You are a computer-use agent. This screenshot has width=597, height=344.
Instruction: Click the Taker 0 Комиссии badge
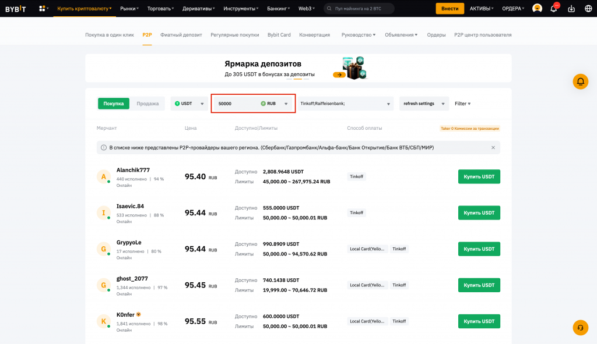coord(469,129)
